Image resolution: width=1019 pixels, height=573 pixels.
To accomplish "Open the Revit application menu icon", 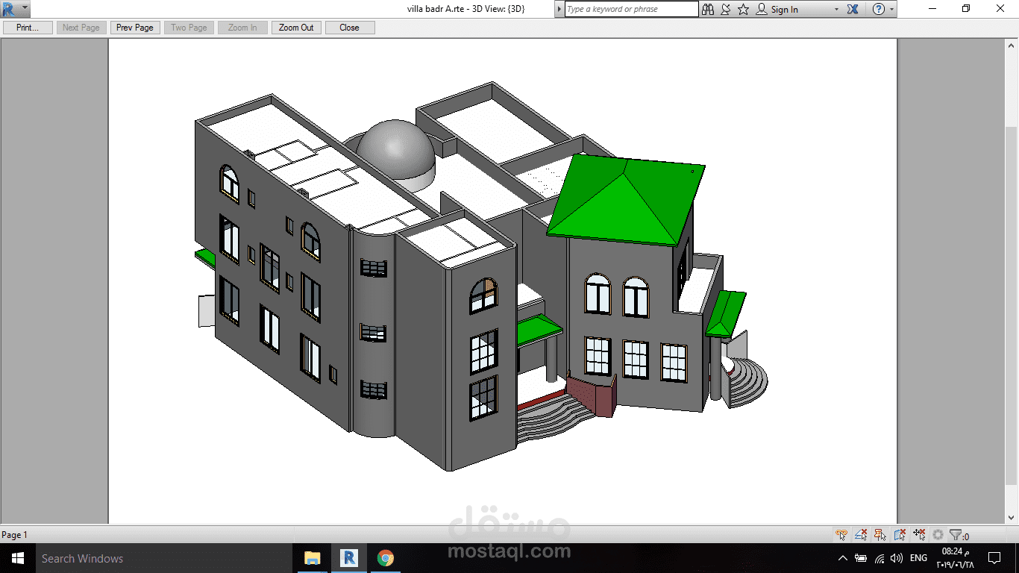I will [x=9, y=9].
